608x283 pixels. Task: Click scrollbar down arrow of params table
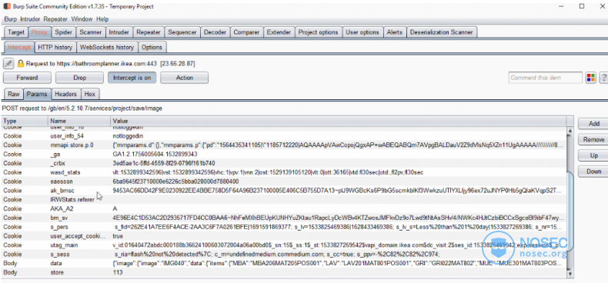[570, 274]
